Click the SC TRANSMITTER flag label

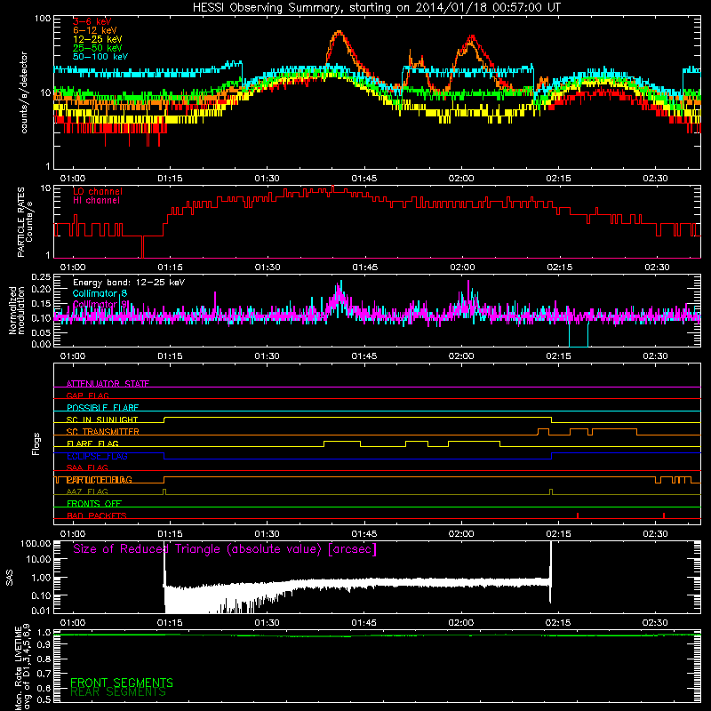(x=103, y=431)
